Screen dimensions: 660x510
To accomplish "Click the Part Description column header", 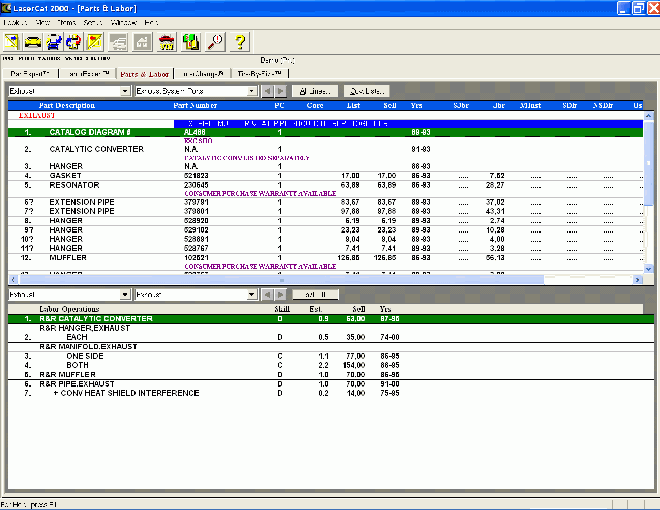I will point(67,105).
